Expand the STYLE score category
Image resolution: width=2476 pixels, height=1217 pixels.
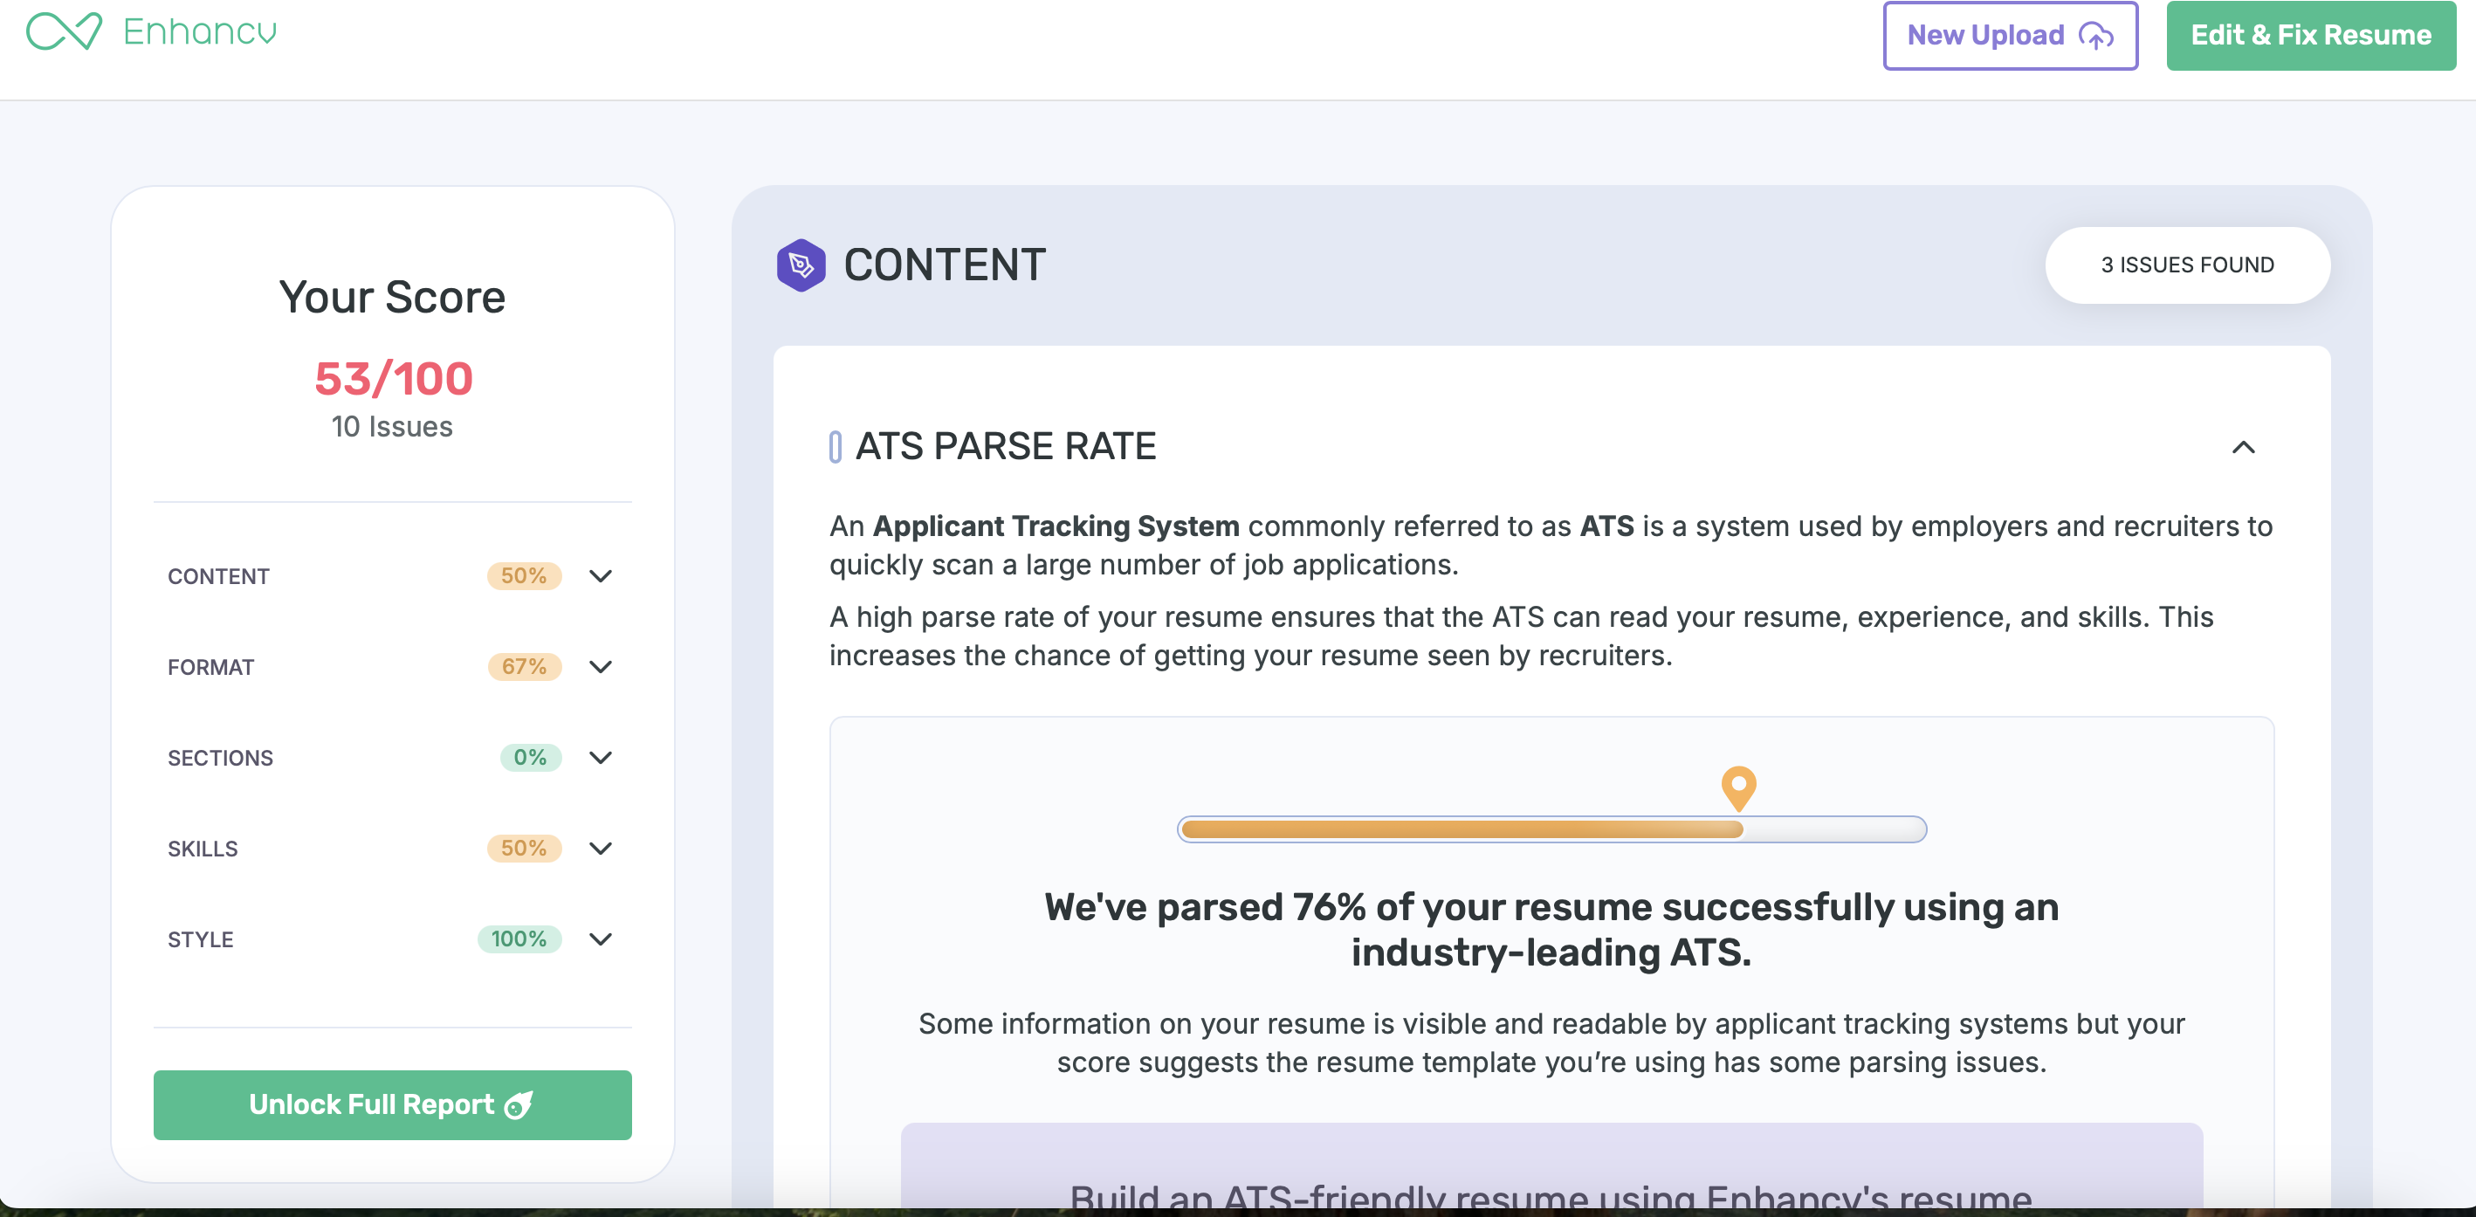[601, 939]
